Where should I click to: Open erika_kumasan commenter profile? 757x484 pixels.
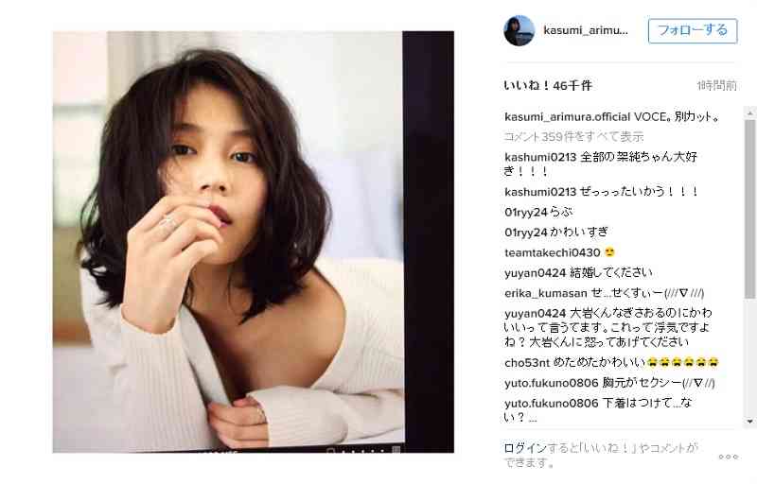click(x=546, y=293)
